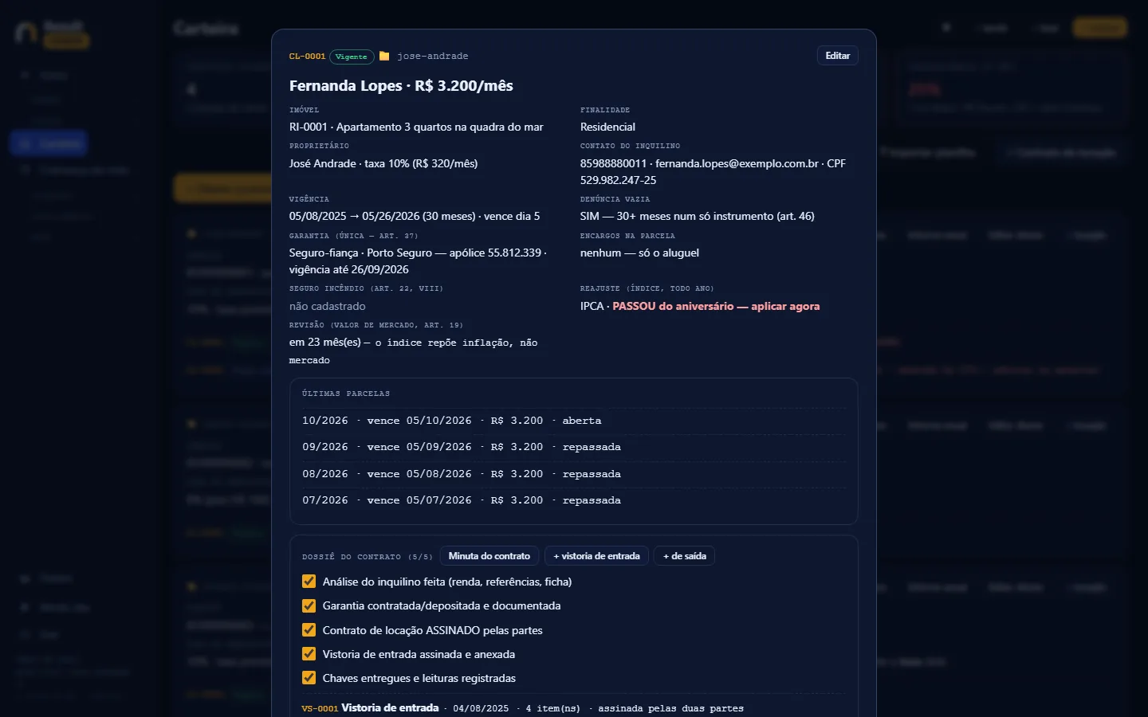Click the jose-andrade folder name
The height and width of the screenshot is (717, 1148).
(x=433, y=57)
